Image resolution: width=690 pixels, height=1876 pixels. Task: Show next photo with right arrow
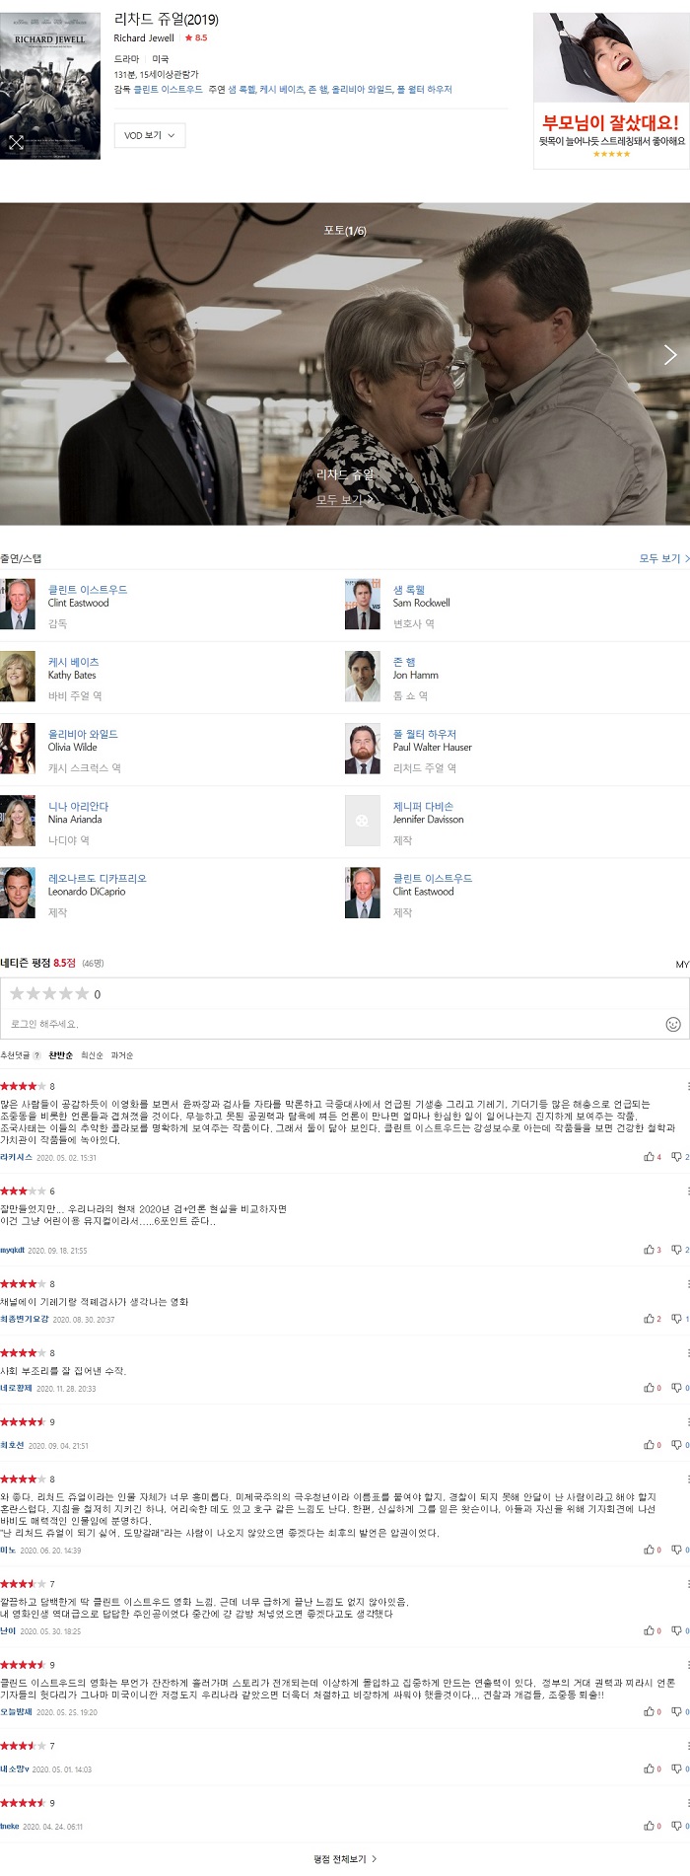click(x=670, y=355)
